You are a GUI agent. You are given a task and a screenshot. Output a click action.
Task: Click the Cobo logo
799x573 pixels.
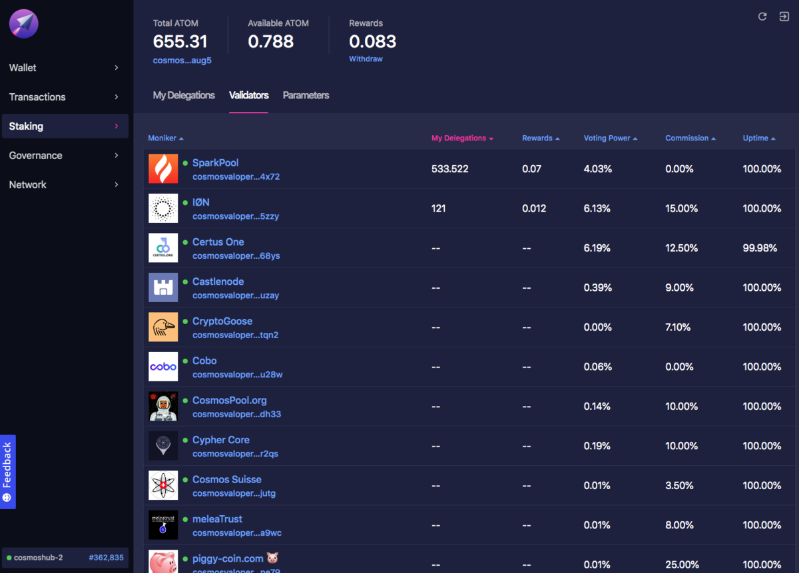[x=163, y=367]
